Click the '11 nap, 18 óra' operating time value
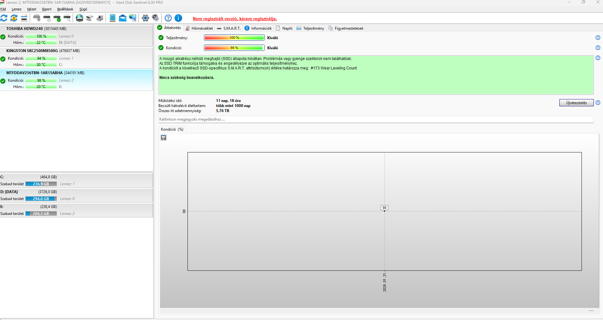Viewport: 603px width, 320px height. [228, 101]
